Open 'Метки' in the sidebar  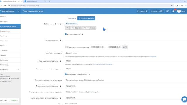click(10, 45)
